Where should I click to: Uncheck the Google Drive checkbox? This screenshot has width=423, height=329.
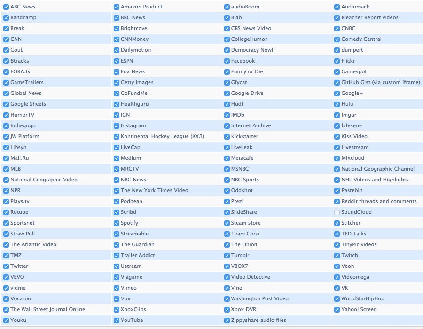pyautogui.click(x=227, y=94)
